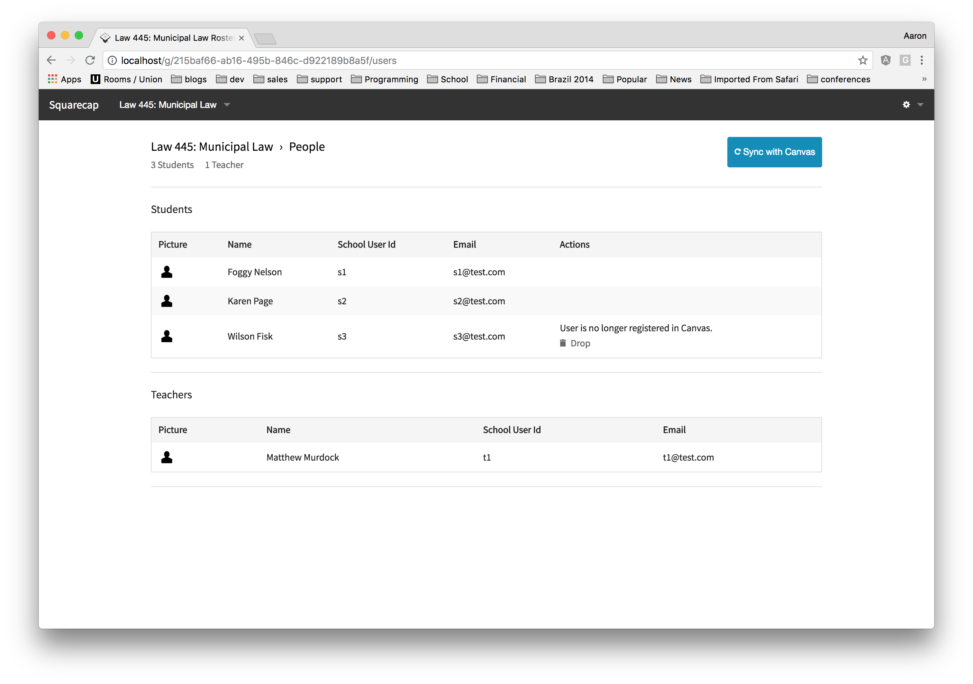Open the Programming bookmarks folder

coord(384,79)
